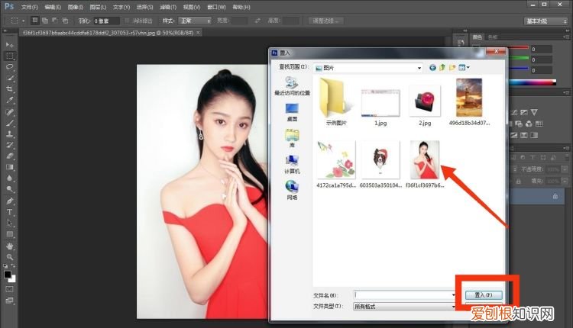
Task: Open the History panel icon
Action: pos(461,43)
